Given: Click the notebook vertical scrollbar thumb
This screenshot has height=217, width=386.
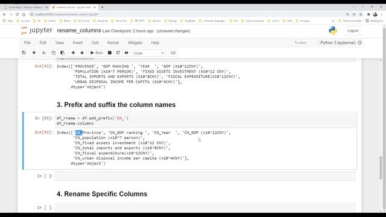Looking at the screenshot, I should click(x=381, y=168).
